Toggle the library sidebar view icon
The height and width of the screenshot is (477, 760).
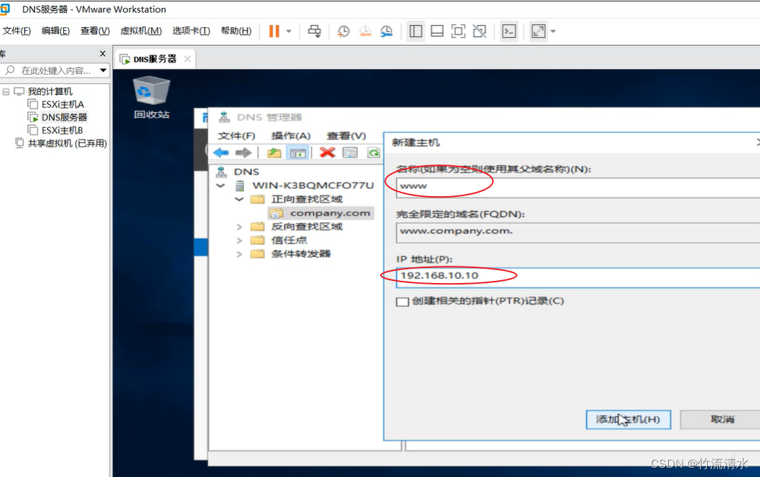[415, 32]
